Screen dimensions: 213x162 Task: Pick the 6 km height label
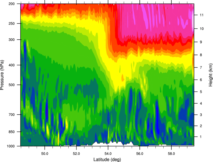coord(201,80)
